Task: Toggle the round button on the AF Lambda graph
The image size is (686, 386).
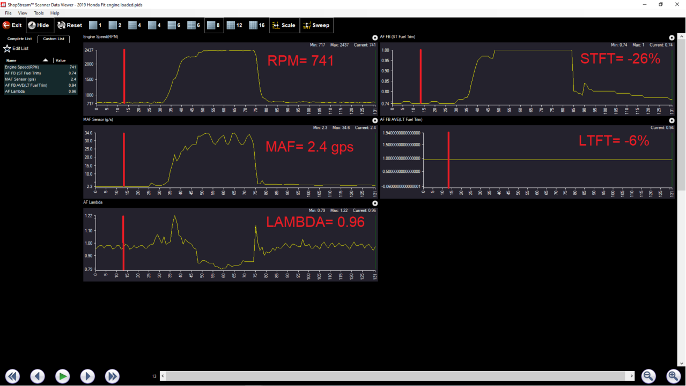Action: pos(375,203)
